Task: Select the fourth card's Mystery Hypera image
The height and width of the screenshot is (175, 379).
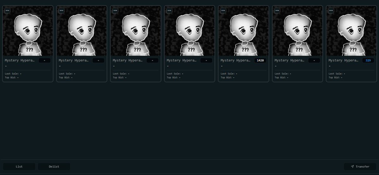Action: [x=190, y=31]
